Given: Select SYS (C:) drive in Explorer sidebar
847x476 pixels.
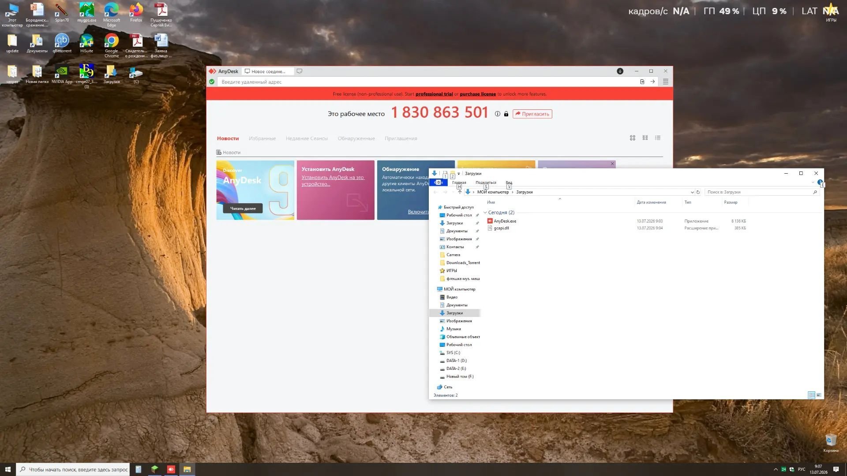Looking at the screenshot, I should tap(453, 353).
